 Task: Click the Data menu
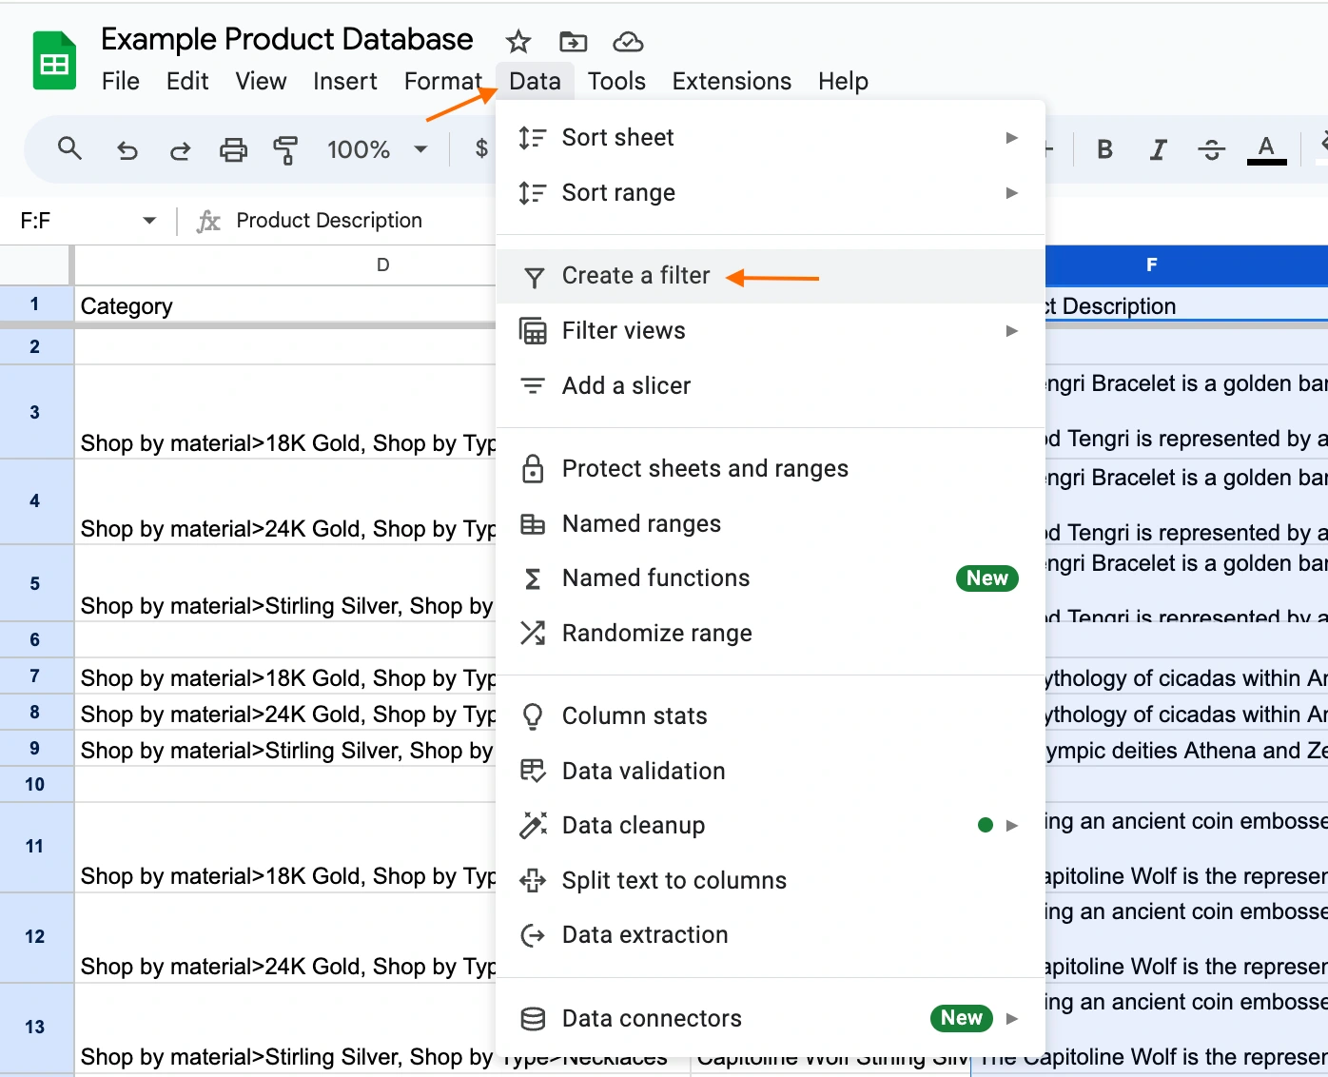(x=535, y=82)
